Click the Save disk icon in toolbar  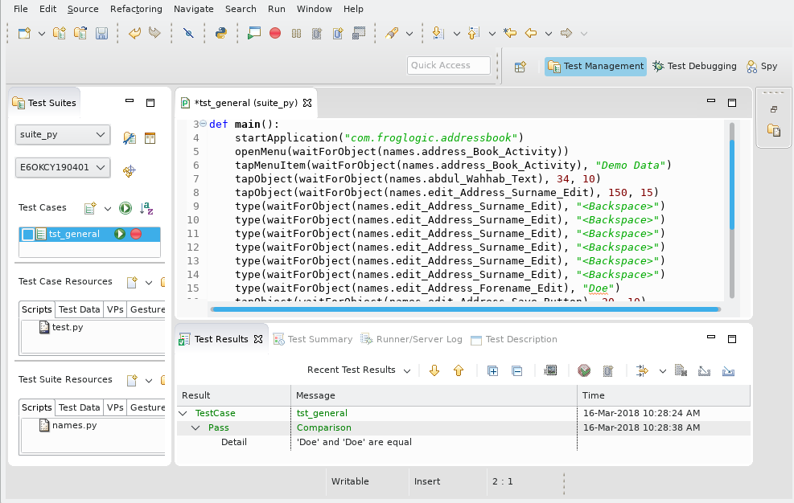pyautogui.click(x=101, y=34)
